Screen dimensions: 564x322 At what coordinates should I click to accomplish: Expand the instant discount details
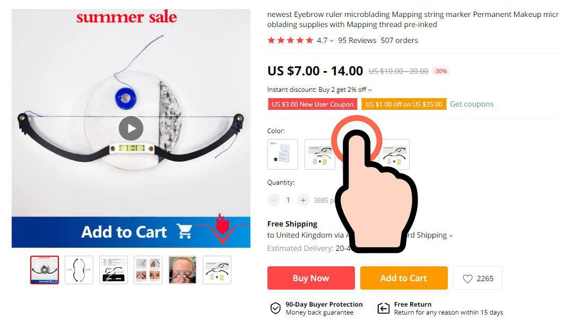370,90
